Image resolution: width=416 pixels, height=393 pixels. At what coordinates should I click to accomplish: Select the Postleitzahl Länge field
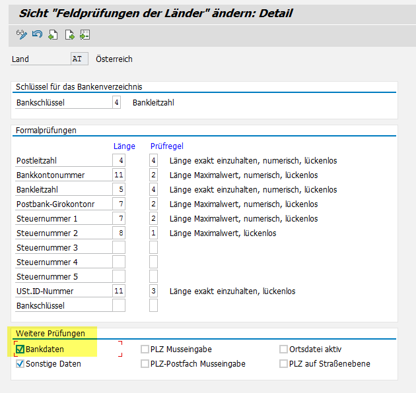point(119,160)
